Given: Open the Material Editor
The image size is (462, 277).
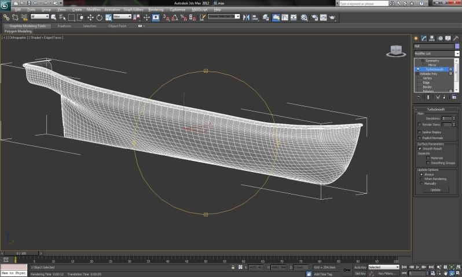Looking at the screenshot, I should (x=305, y=18).
